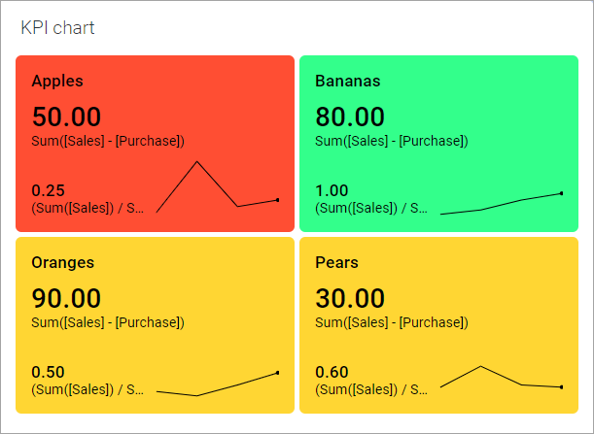
Task: Click Sum([Sales] - [Purchase]) label under Apples
Action: tap(108, 141)
